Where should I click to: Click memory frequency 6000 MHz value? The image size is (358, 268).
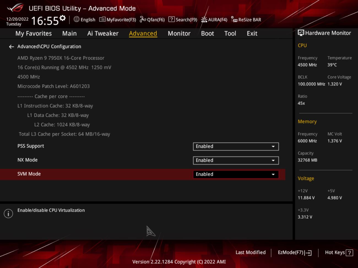(307, 141)
